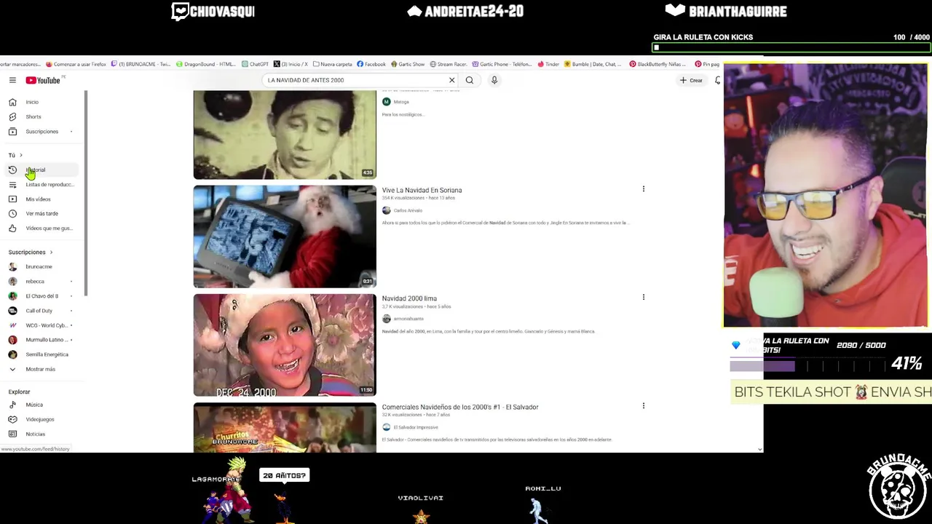Screen dimensions: 932x524
Task: Open DragonBound bookmark
Action: click(205, 64)
